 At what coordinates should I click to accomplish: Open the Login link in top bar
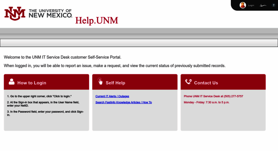click(x=251, y=5)
